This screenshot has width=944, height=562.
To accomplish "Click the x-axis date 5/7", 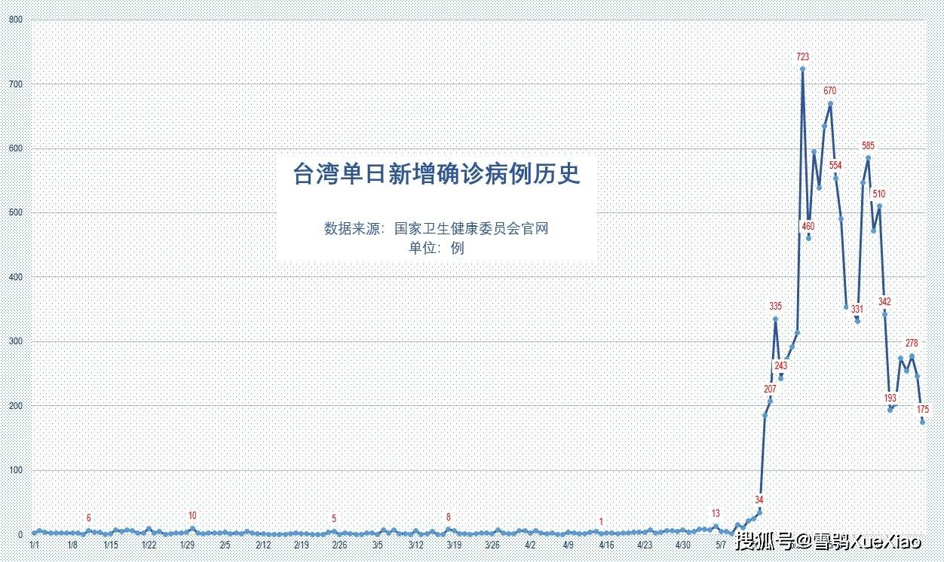I will [721, 544].
